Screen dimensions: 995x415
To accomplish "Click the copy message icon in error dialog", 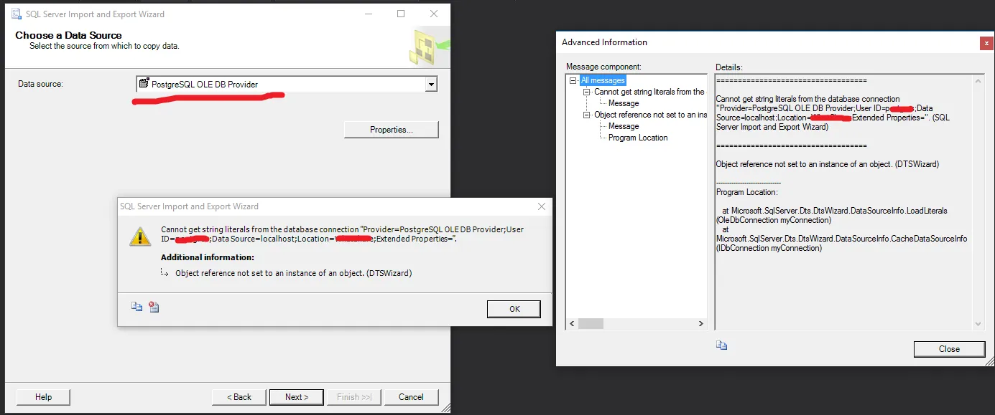I will [136, 307].
